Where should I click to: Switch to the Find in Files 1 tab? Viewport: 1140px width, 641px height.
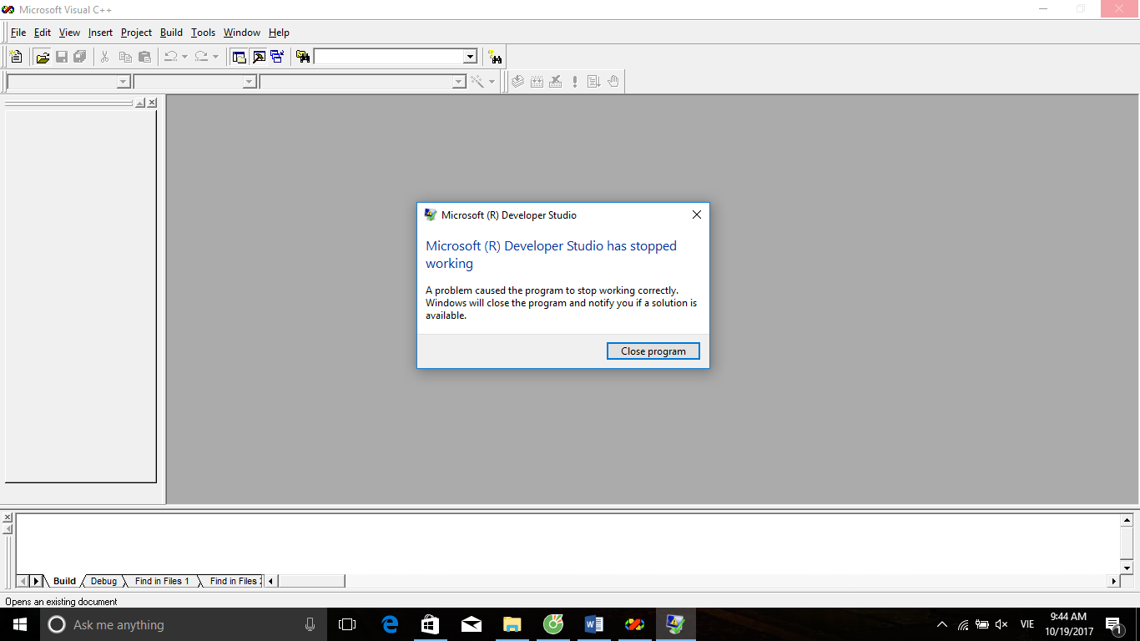(x=162, y=581)
